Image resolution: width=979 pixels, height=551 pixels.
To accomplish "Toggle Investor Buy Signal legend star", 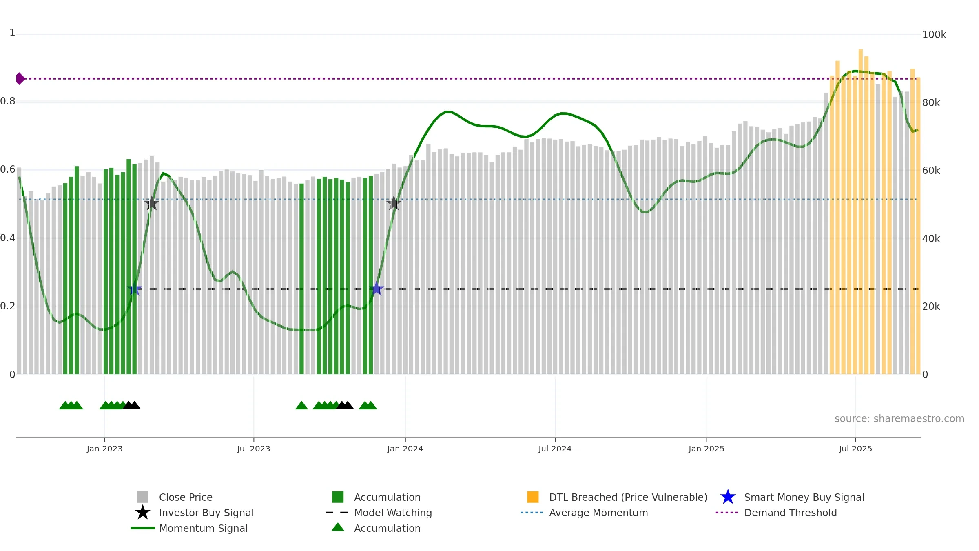I will [x=143, y=513].
